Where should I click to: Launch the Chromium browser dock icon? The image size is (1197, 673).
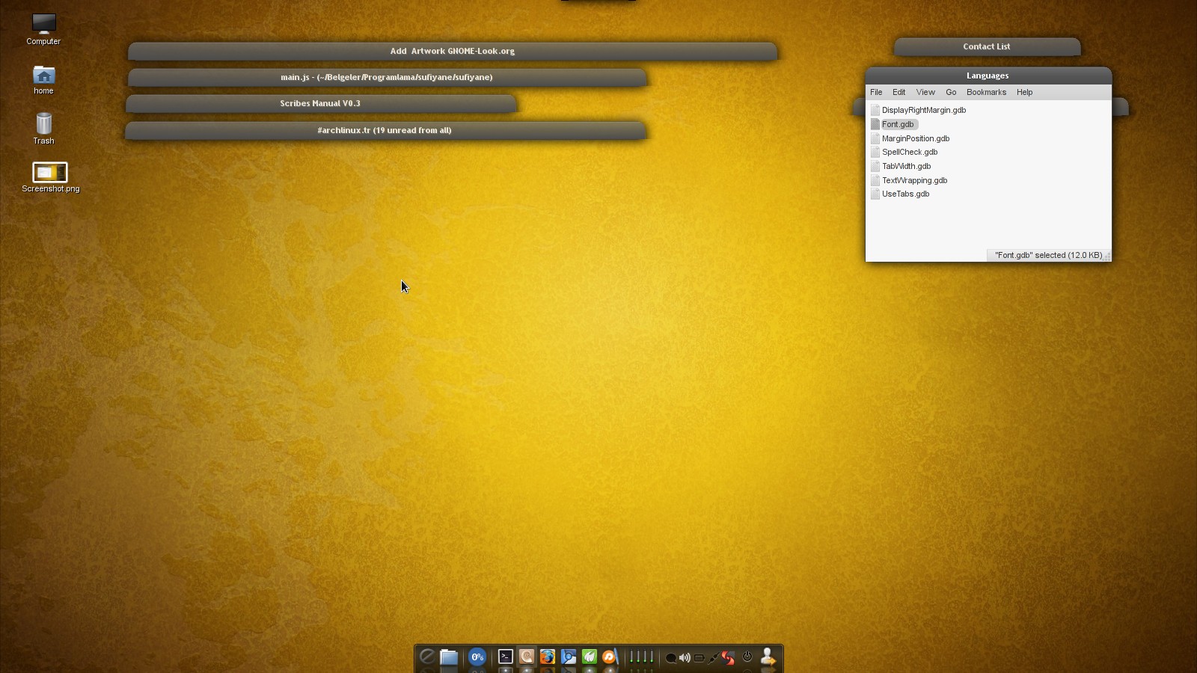[x=569, y=657]
